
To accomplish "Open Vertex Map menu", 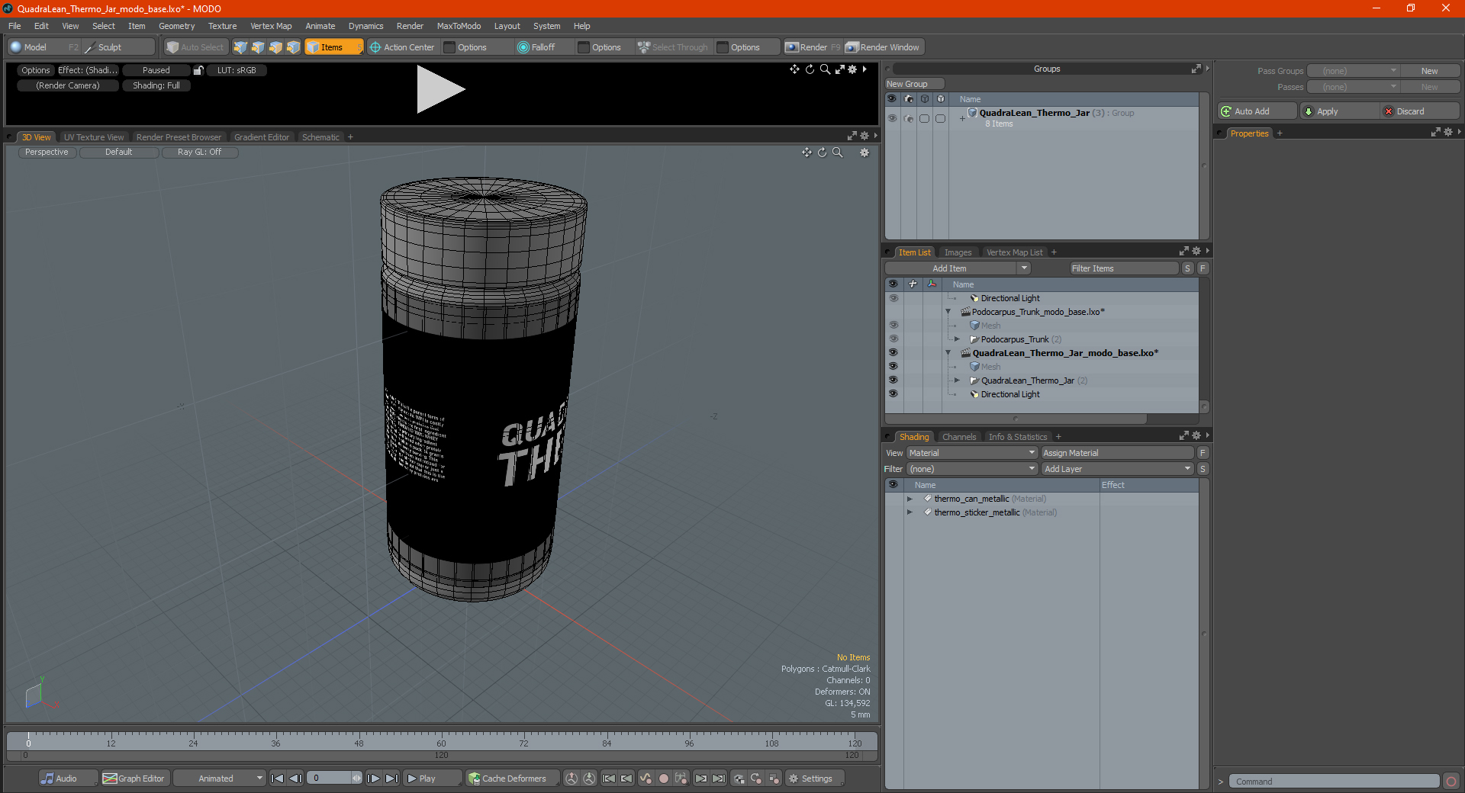I will point(271,26).
